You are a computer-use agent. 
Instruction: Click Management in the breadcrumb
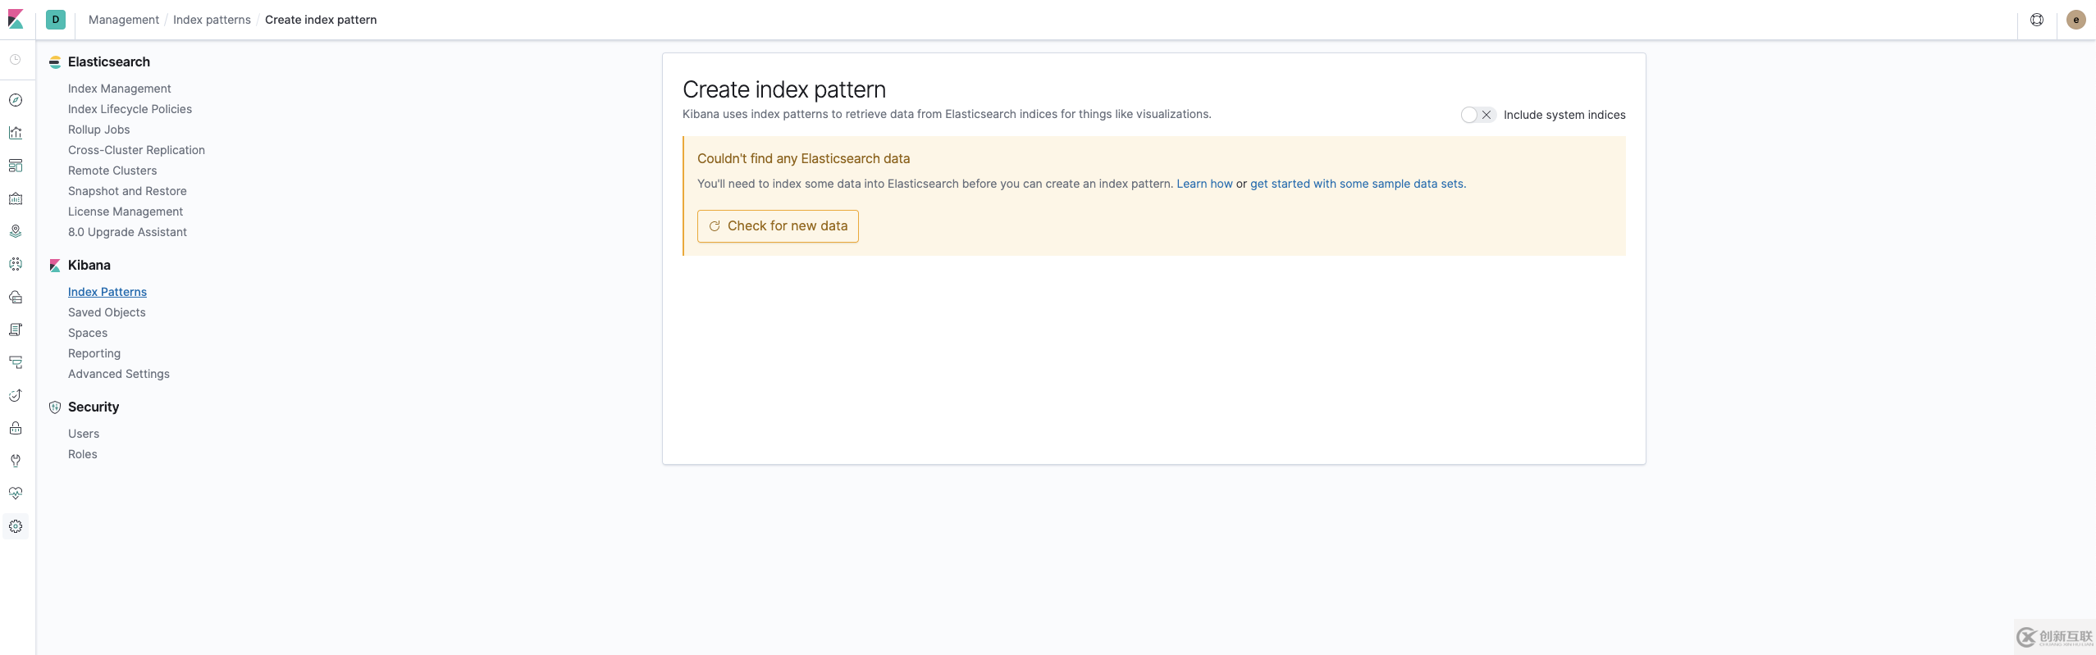tap(124, 20)
